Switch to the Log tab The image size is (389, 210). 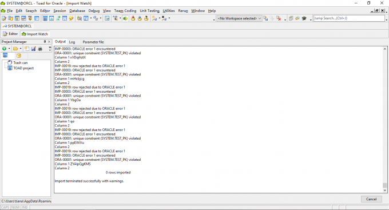72,42
